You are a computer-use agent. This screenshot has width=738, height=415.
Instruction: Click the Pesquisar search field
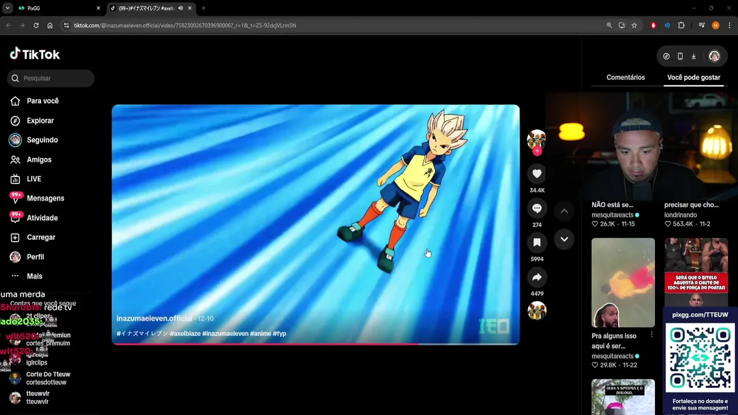click(51, 78)
